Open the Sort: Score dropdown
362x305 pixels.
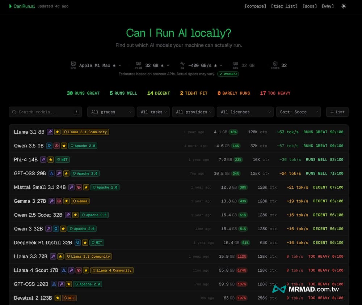[x=298, y=112]
